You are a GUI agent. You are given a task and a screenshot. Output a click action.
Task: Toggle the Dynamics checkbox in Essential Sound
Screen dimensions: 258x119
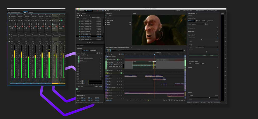click(189, 38)
